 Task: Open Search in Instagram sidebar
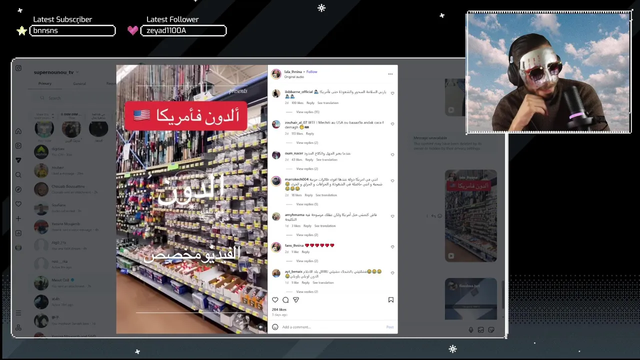coord(18,175)
